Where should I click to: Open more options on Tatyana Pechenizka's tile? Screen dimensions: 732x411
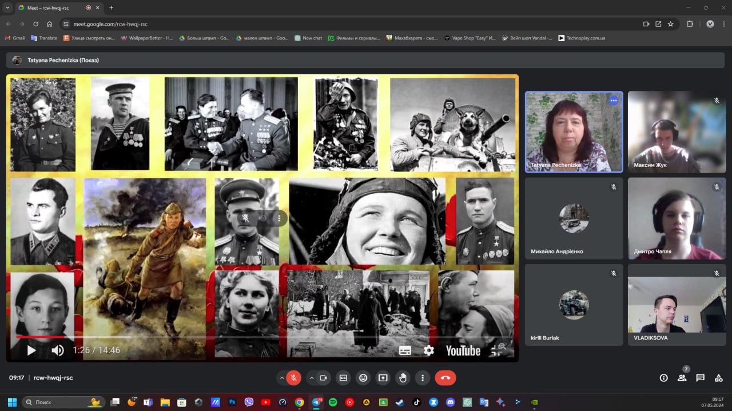[x=614, y=101]
